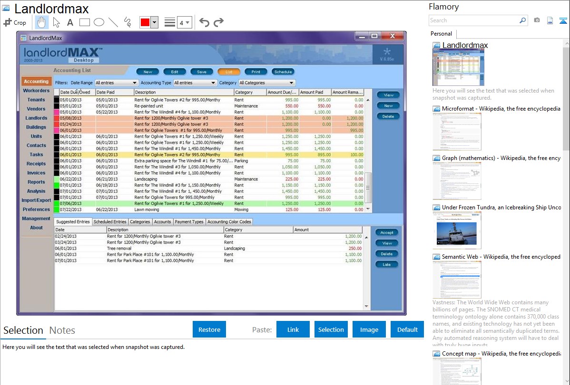Click the Paste Image button
Viewport: 570px width, 385px height.
pos(369,329)
